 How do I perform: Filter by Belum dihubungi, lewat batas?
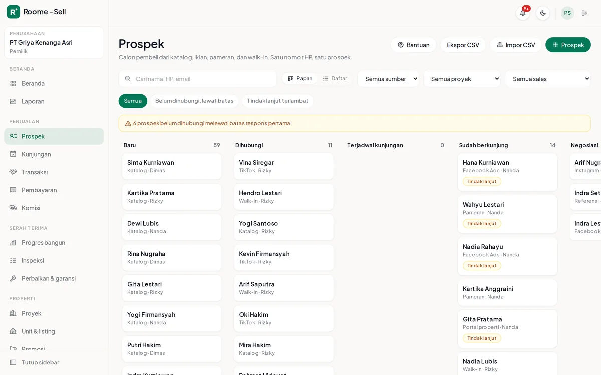(194, 101)
